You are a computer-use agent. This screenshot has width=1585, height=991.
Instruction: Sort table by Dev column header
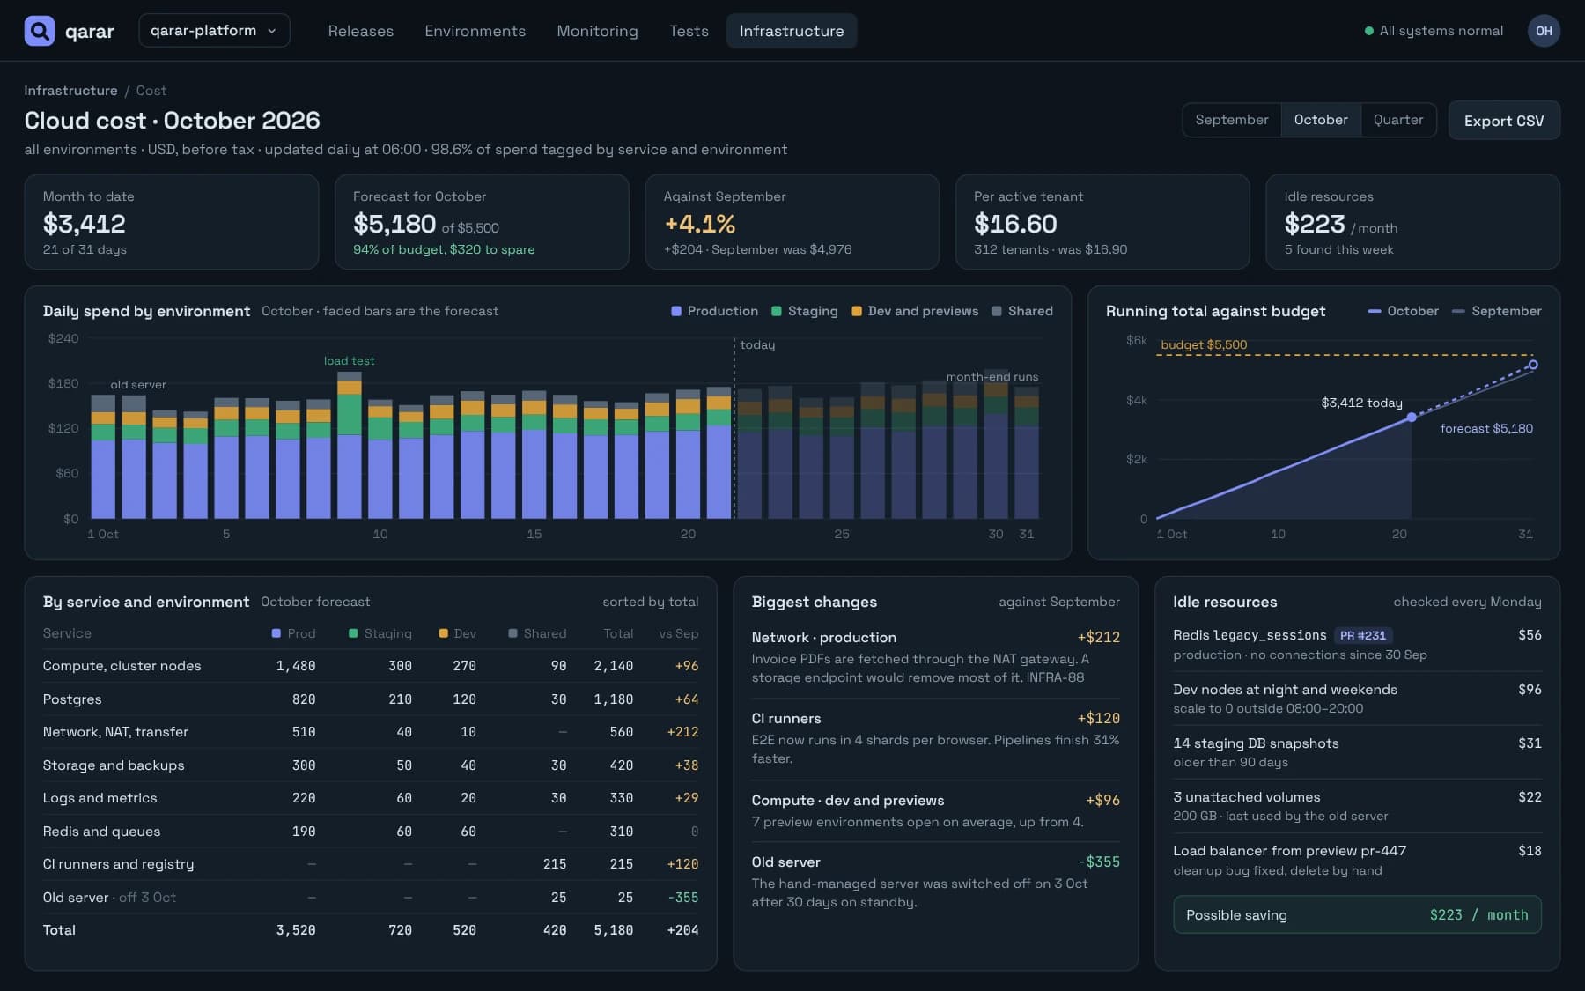pyautogui.click(x=458, y=633)
